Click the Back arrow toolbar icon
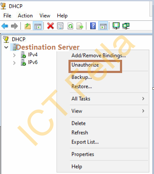Viewport: 154px width, 174px height. 5,26
